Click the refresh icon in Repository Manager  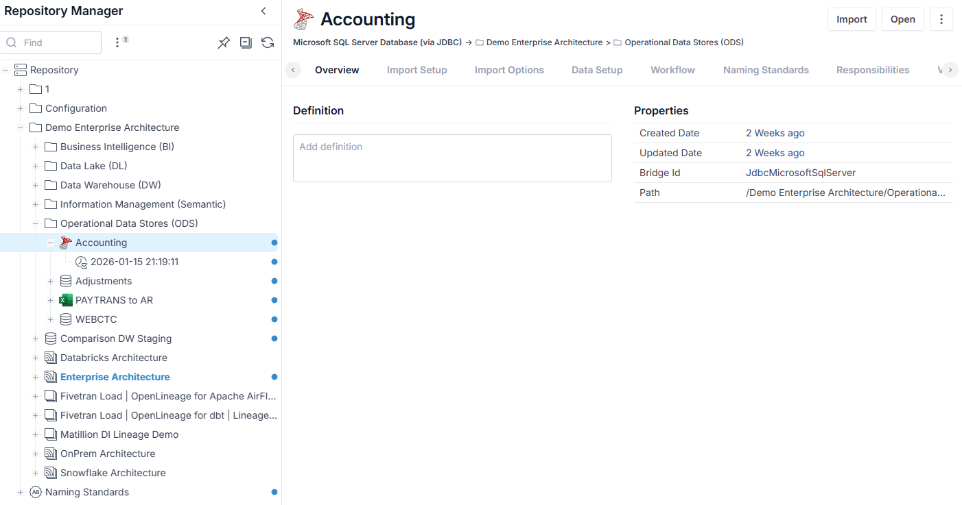[268, 42]
